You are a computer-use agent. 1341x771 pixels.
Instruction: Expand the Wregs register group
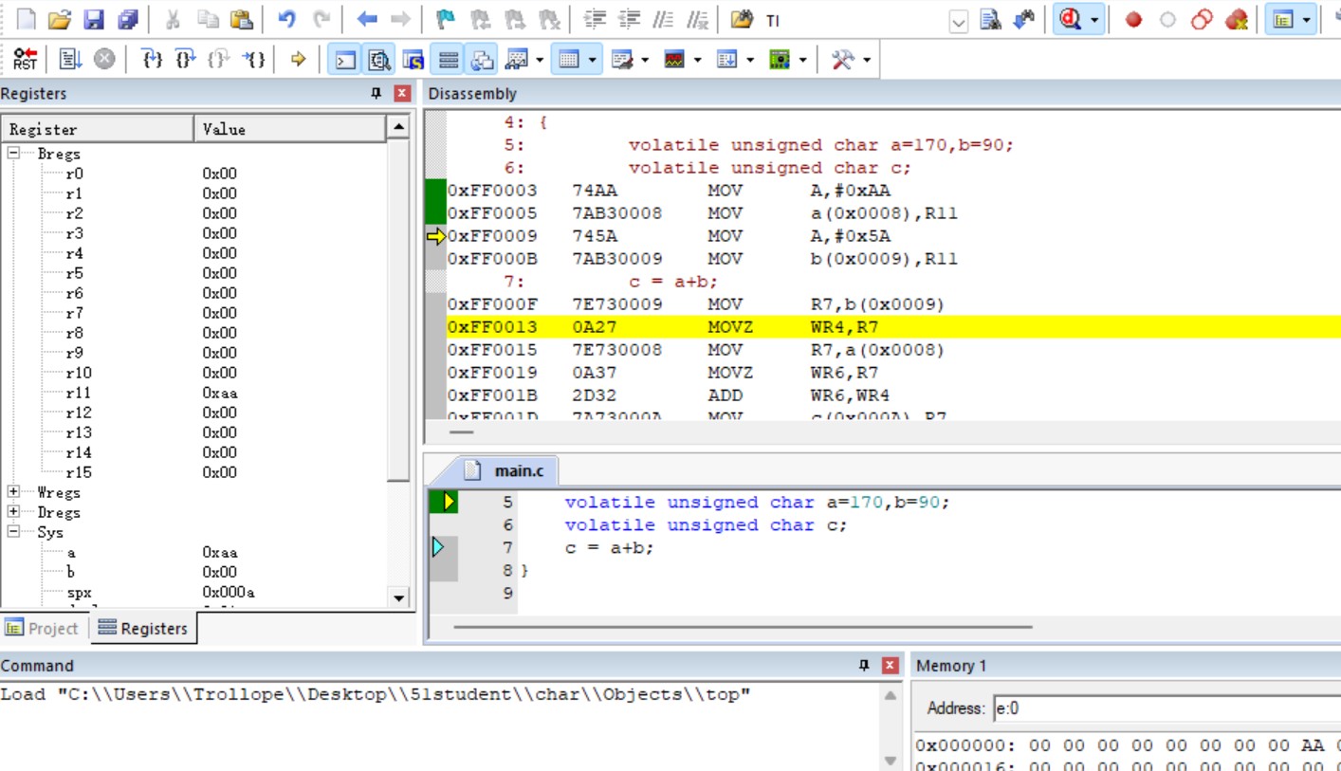pos(14,491)
